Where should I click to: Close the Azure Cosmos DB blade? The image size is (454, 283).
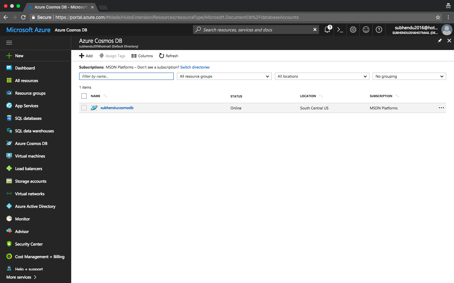[x=449, y=41]
